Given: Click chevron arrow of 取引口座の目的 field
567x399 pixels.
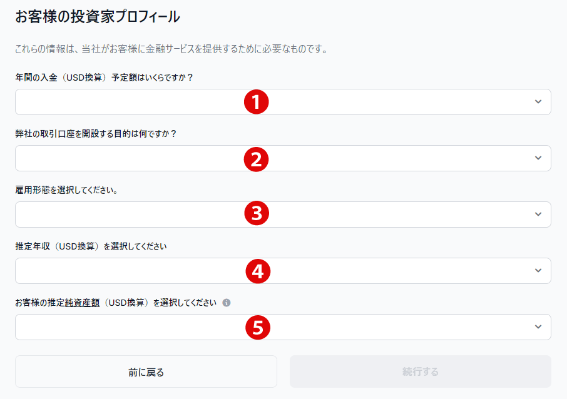Looking at the screenshot, I should click(x=538, y=158).
